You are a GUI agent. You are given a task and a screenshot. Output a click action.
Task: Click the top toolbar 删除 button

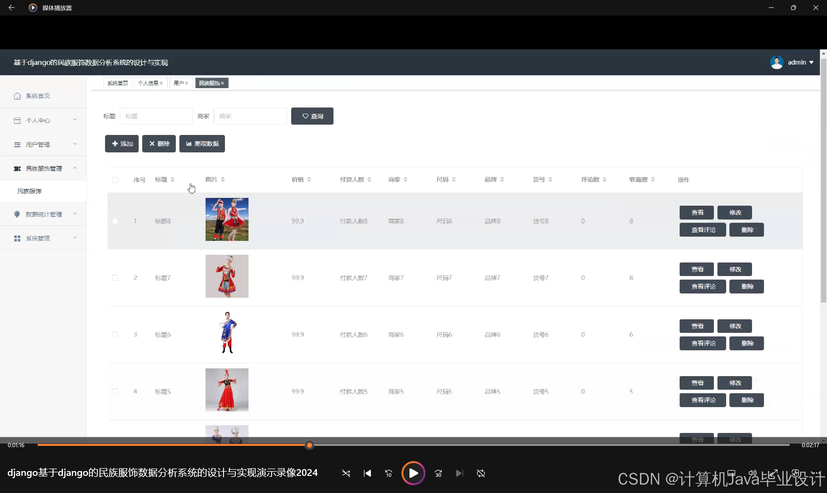pyautogui.click(x=159, y=144)
